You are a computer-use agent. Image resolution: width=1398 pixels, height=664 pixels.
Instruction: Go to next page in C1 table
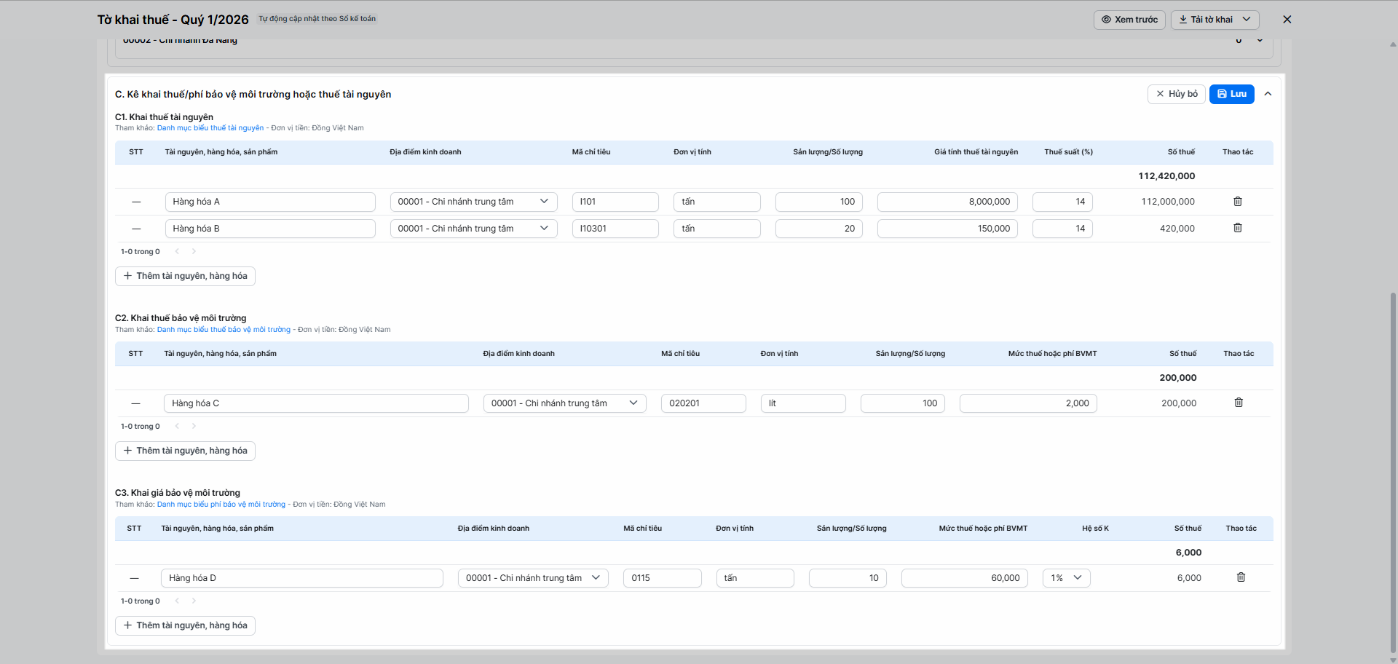pos(194,252)
